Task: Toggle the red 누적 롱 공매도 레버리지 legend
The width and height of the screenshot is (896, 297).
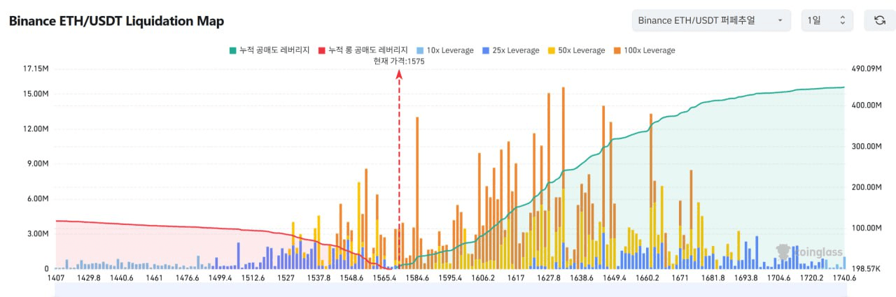Action: coord(363,50)
